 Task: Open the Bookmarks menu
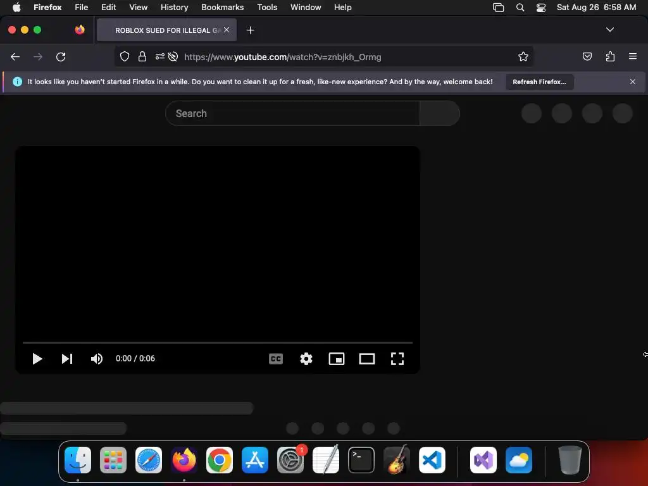pyautogui.click(x=222, y=7)
